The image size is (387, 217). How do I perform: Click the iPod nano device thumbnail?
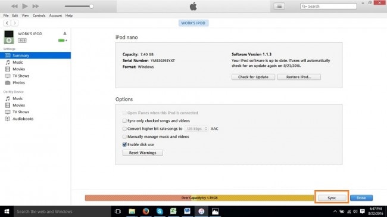tap(9, 37)
